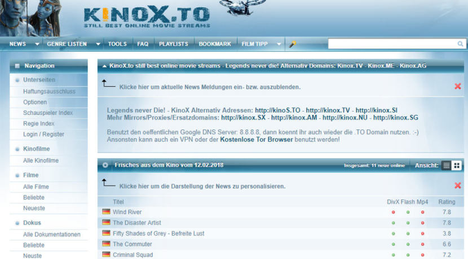This screenshot has height=259, width=468.
Task: Sort by the Titel column header
Action: coord(118,202)
